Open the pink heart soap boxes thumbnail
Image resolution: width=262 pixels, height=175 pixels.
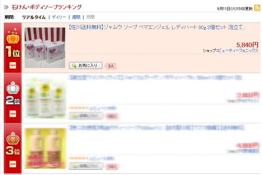[x=45, y=48]
